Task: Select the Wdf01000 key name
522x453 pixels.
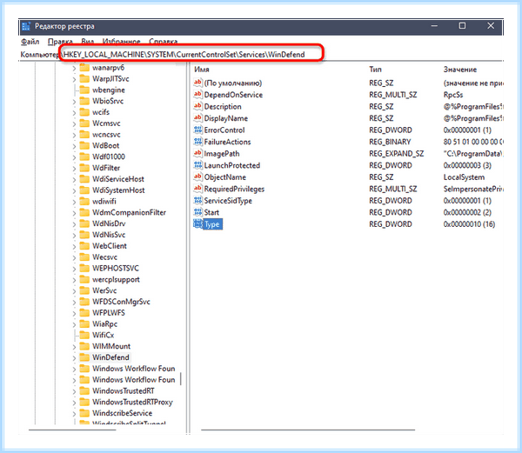Action: (x=109, y=157)
